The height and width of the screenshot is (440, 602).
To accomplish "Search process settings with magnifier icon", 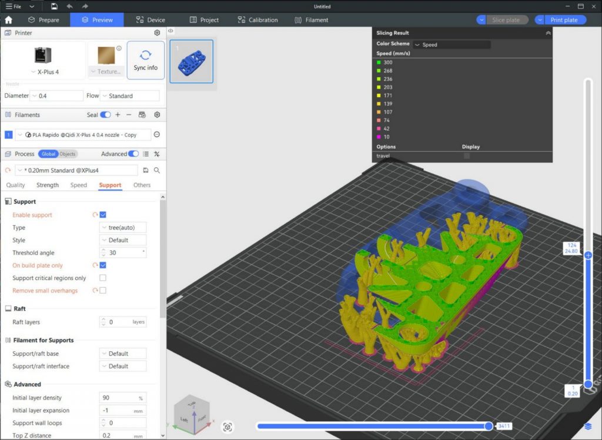I will (157, 171).
